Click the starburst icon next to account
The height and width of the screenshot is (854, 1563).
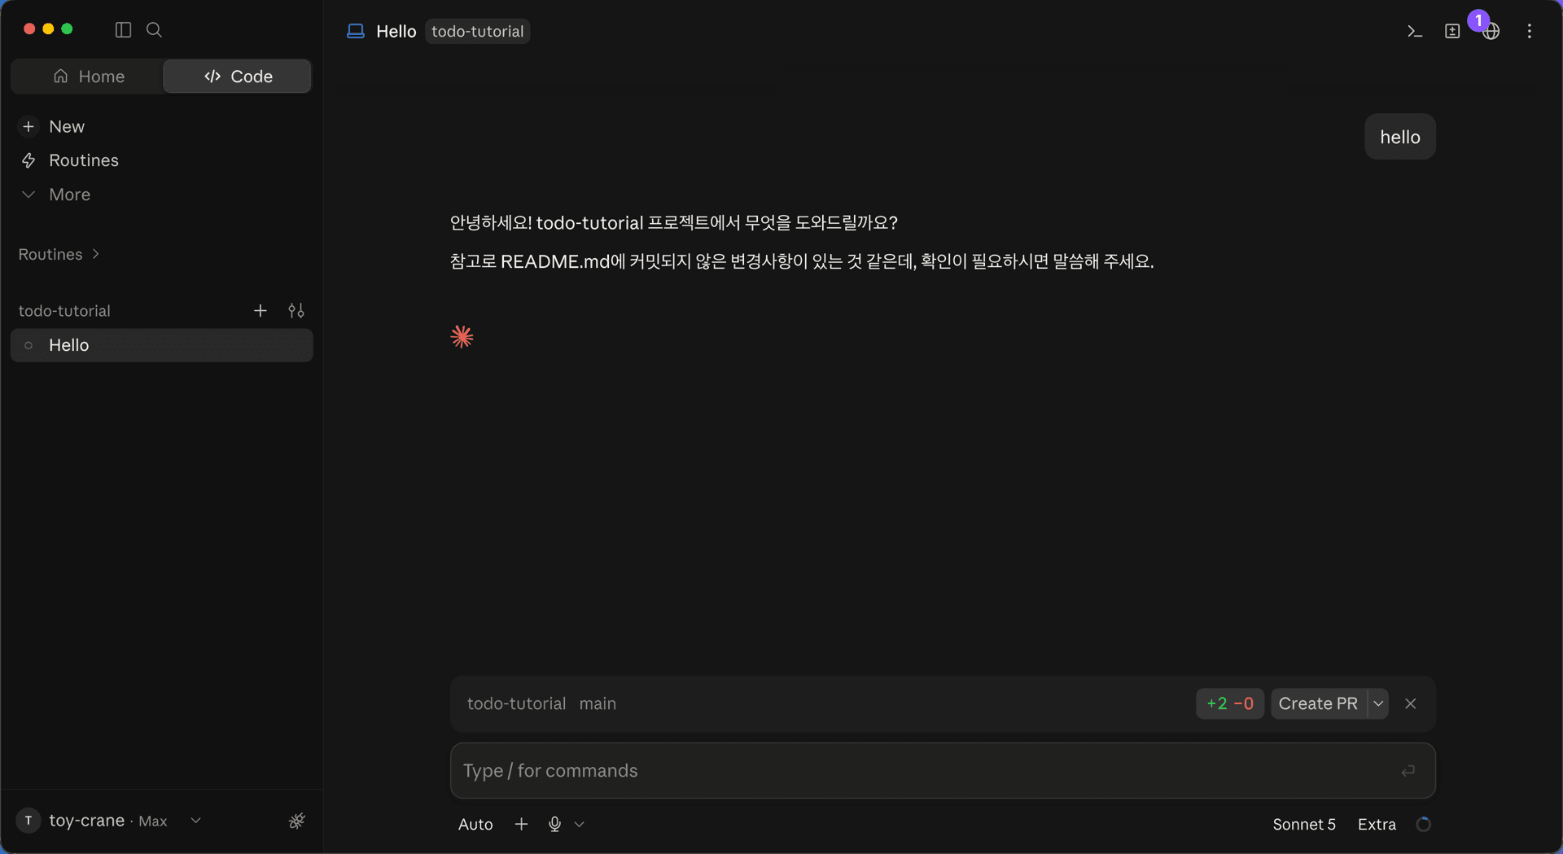point(297,821)
